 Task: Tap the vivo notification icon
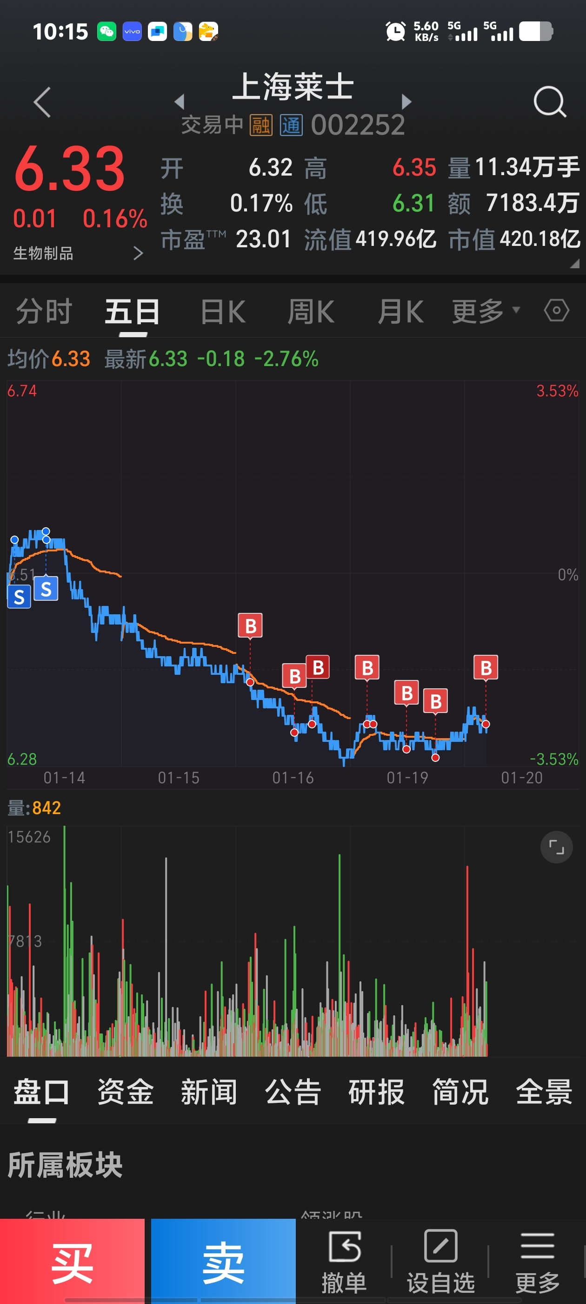point(132,31)
